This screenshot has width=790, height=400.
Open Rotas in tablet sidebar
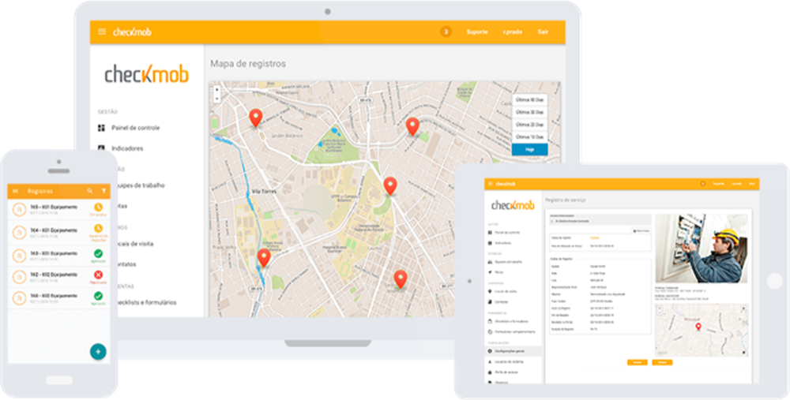(x=498, y=272)
